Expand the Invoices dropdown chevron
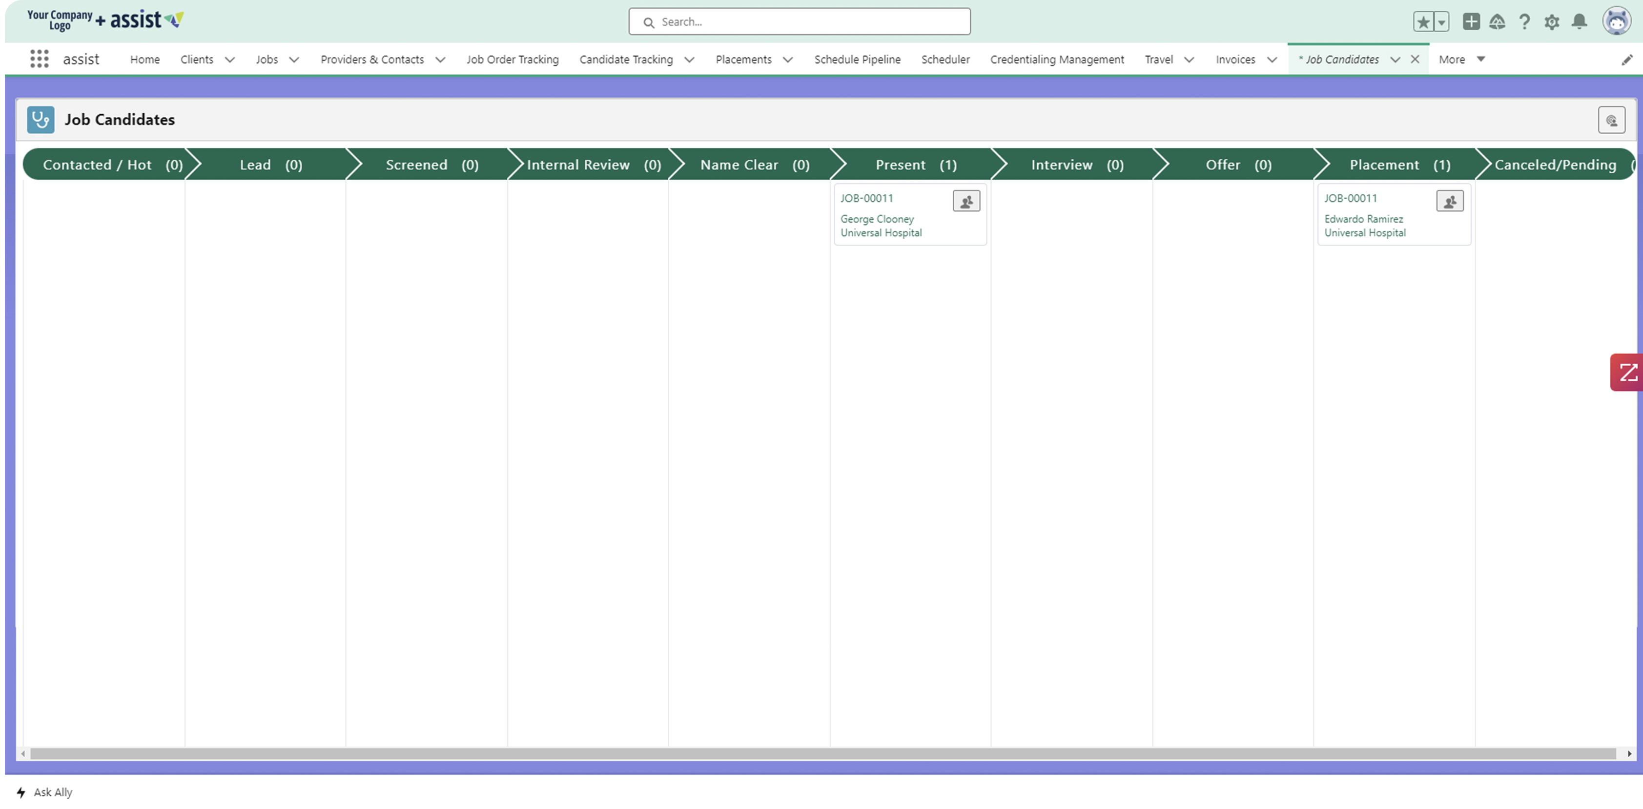Viewport: 1643px width, 809px height. [x=1272, y=60]
